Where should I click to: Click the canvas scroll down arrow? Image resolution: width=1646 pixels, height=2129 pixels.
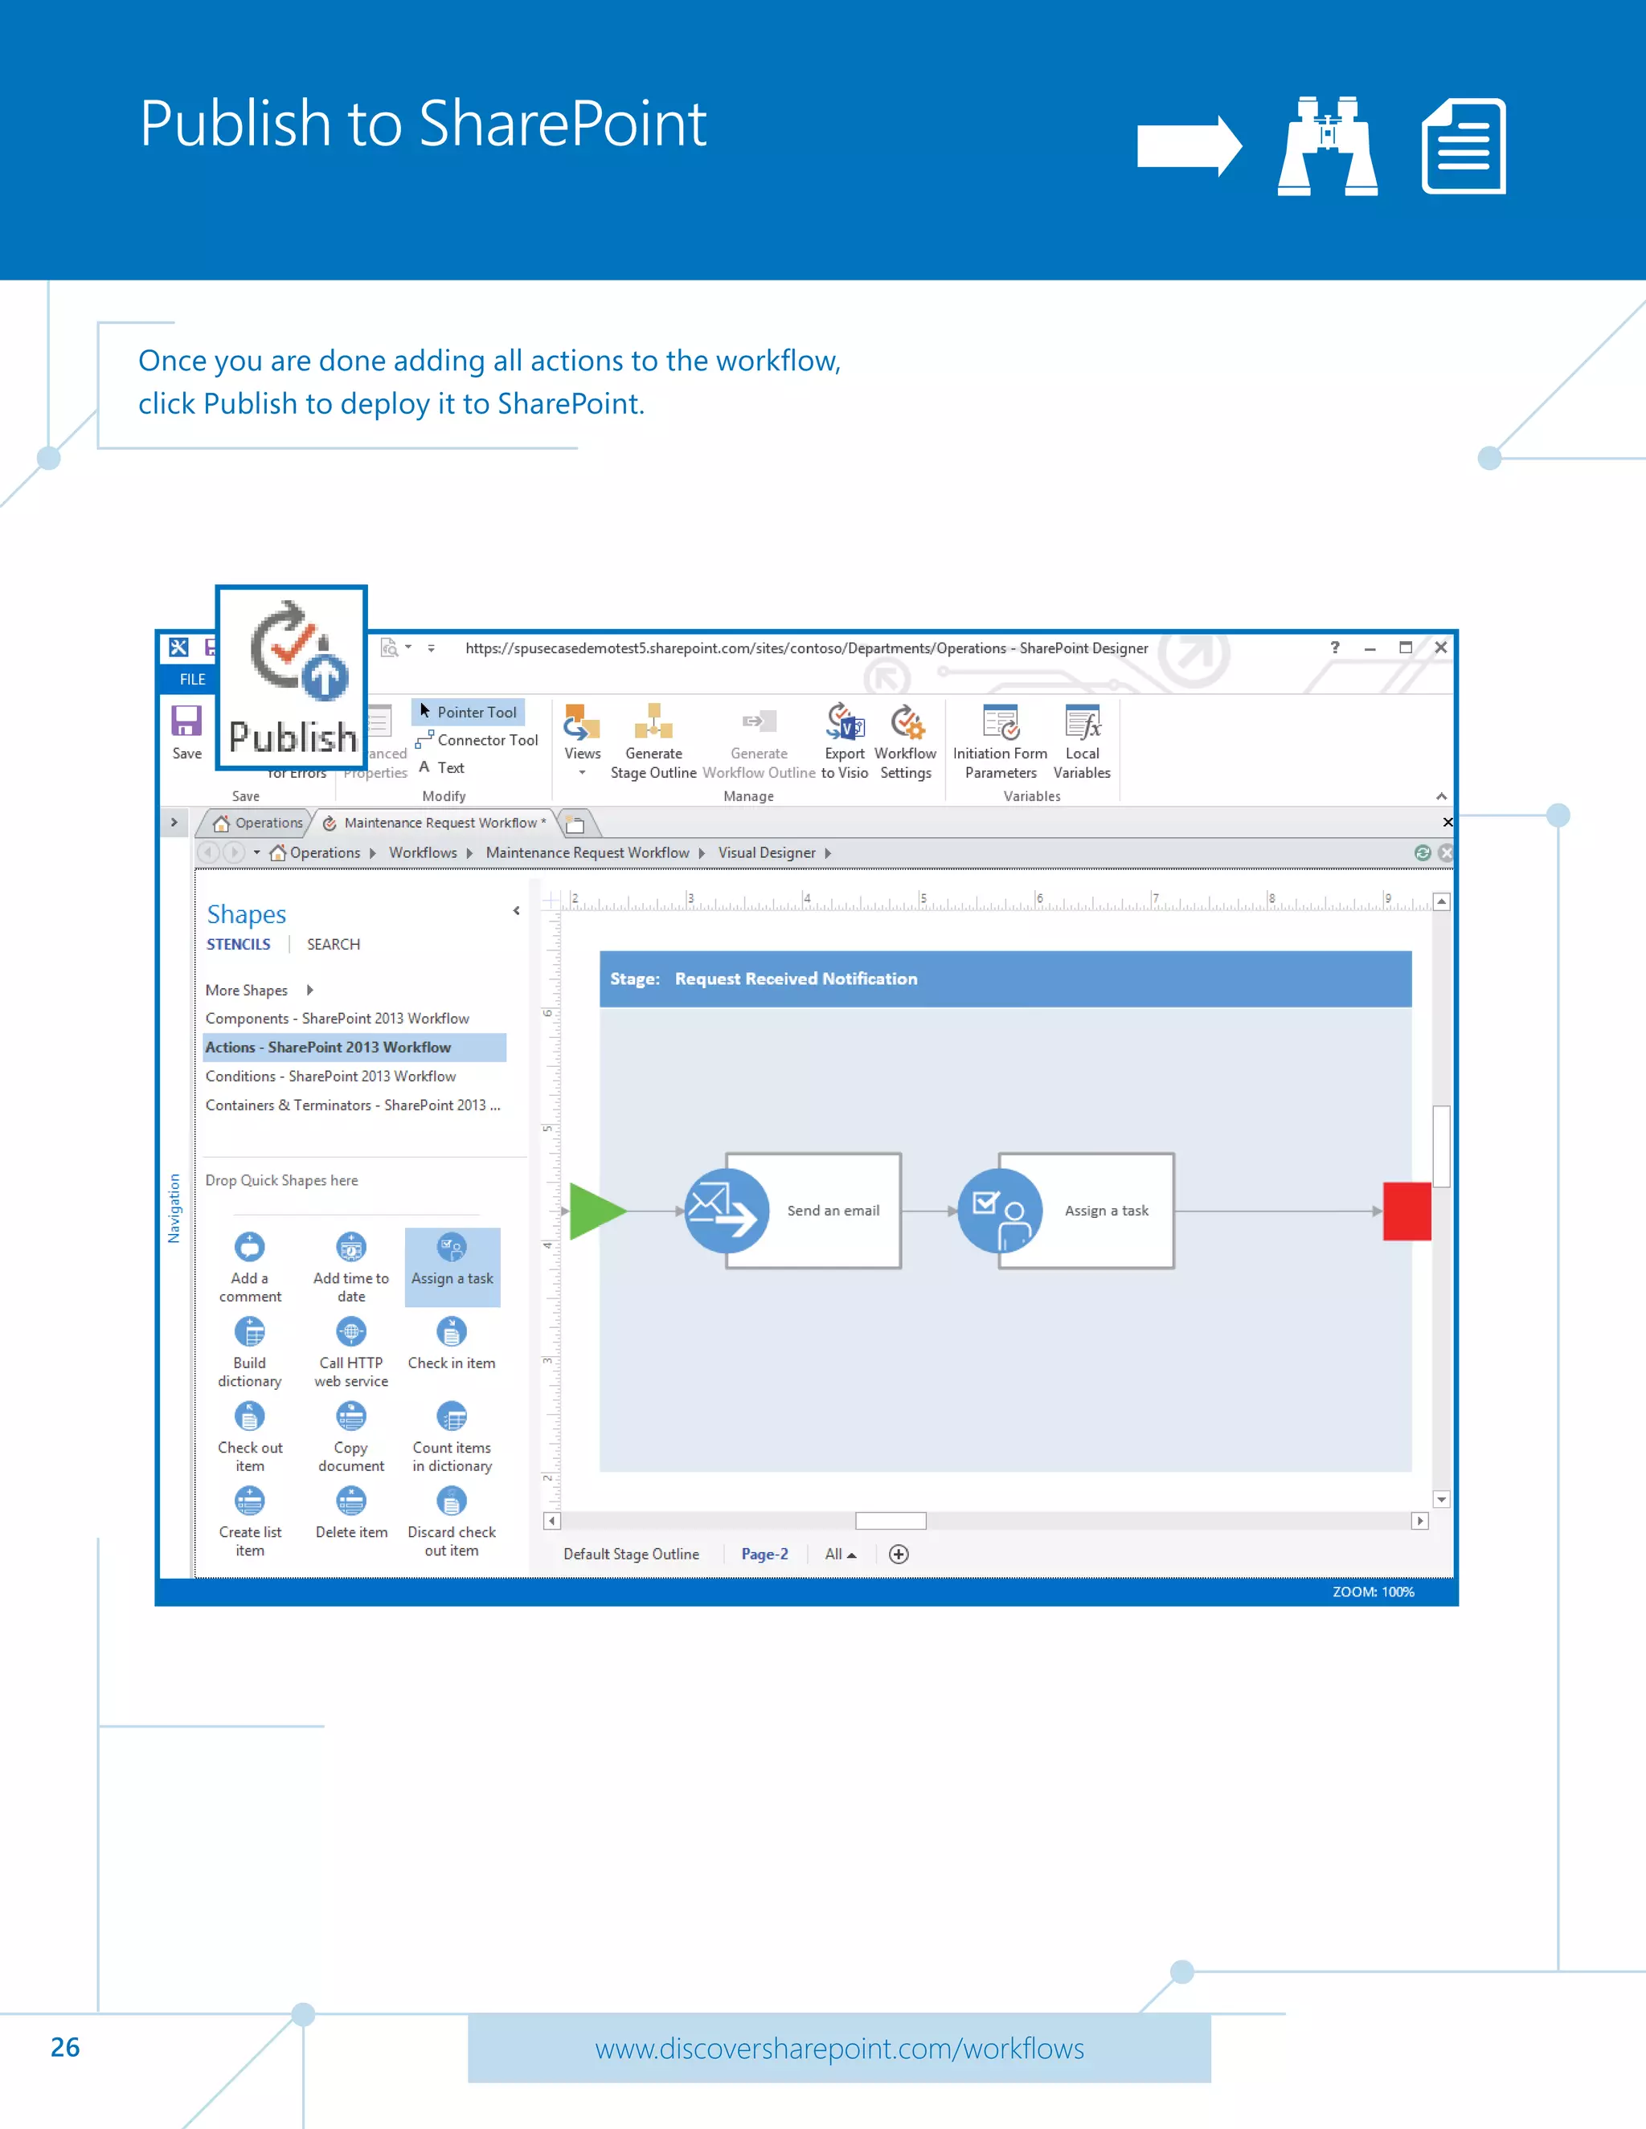[x=1441, y=1499]
